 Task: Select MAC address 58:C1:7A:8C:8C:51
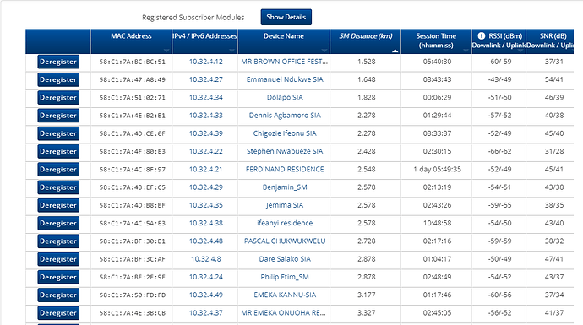tap(132, 62)
